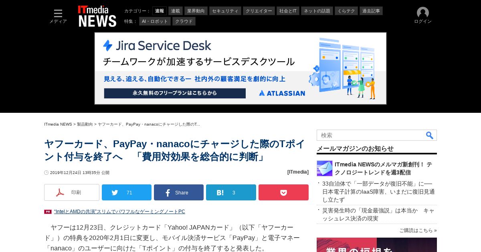Click the clock icon beside publish date
Viewport: 481px width, 252px height.
(46, 173)
